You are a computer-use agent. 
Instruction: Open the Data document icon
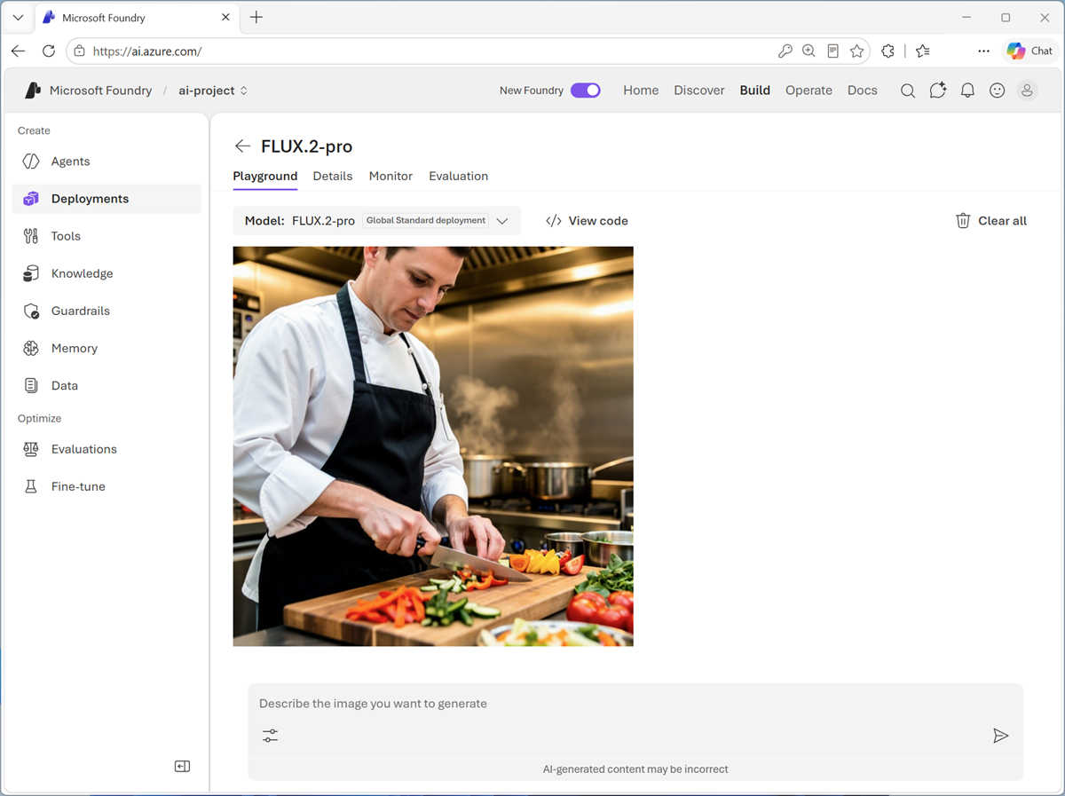(x=31, y=385)
